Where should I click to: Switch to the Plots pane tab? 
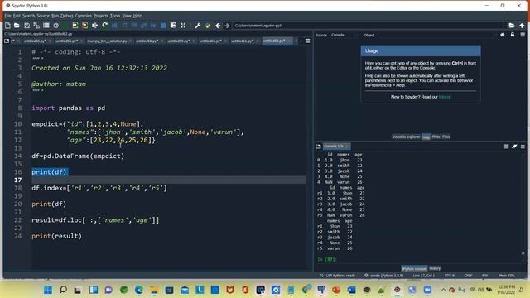[x=436, y=137]
